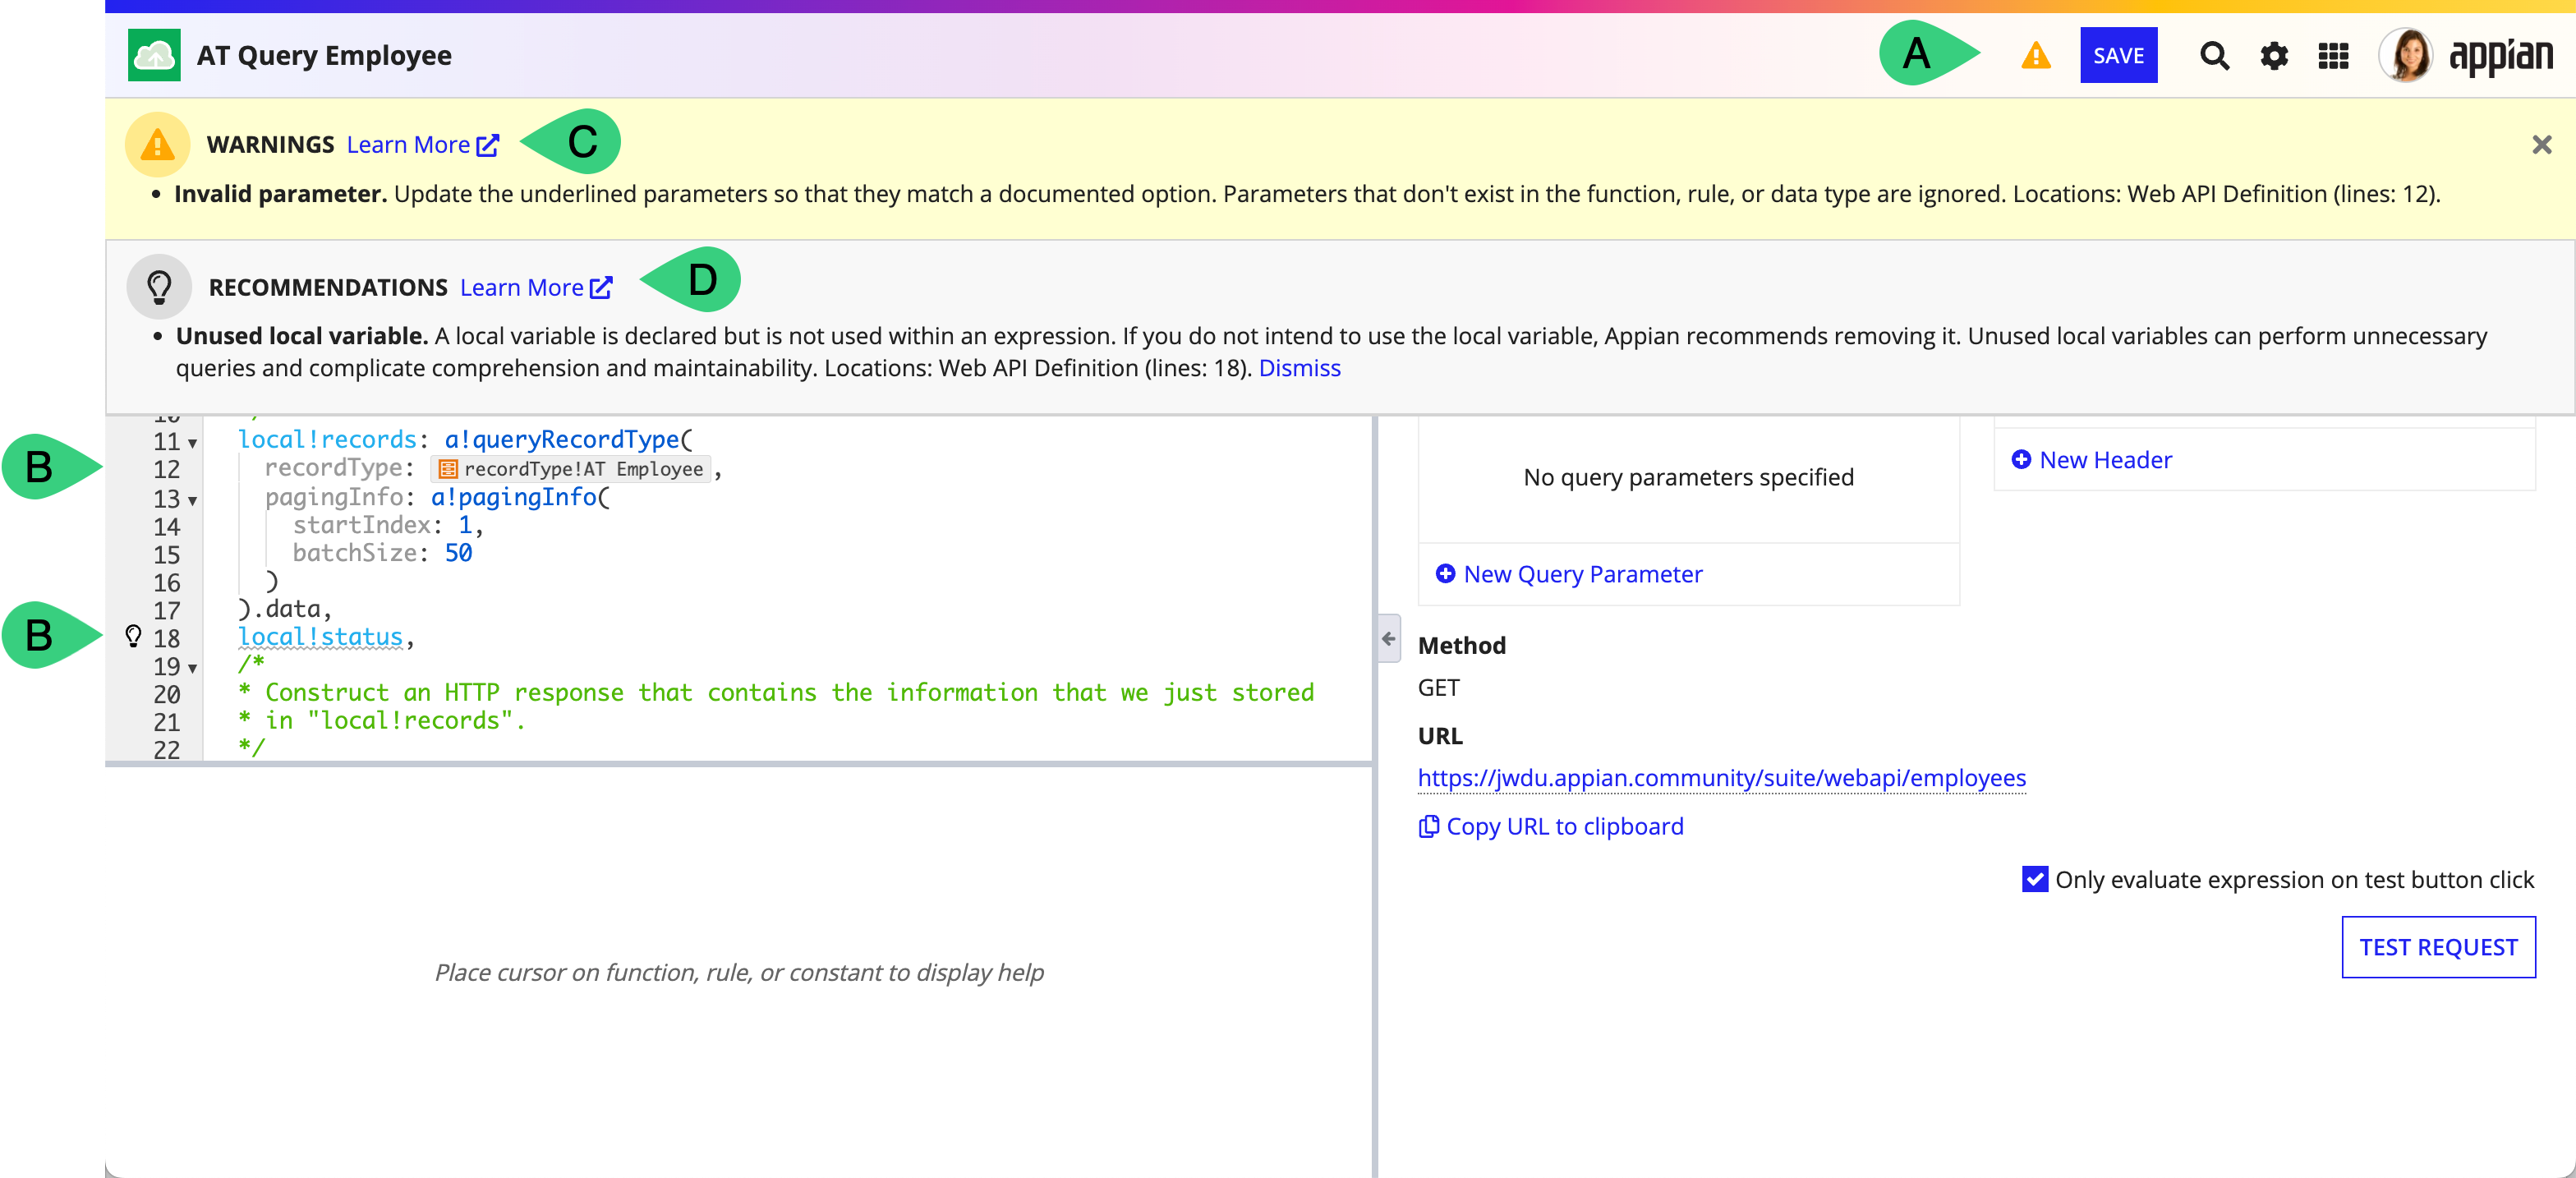Collapse comment fold at line 19
The image size is (2576, 1178).
pos(192,668)
